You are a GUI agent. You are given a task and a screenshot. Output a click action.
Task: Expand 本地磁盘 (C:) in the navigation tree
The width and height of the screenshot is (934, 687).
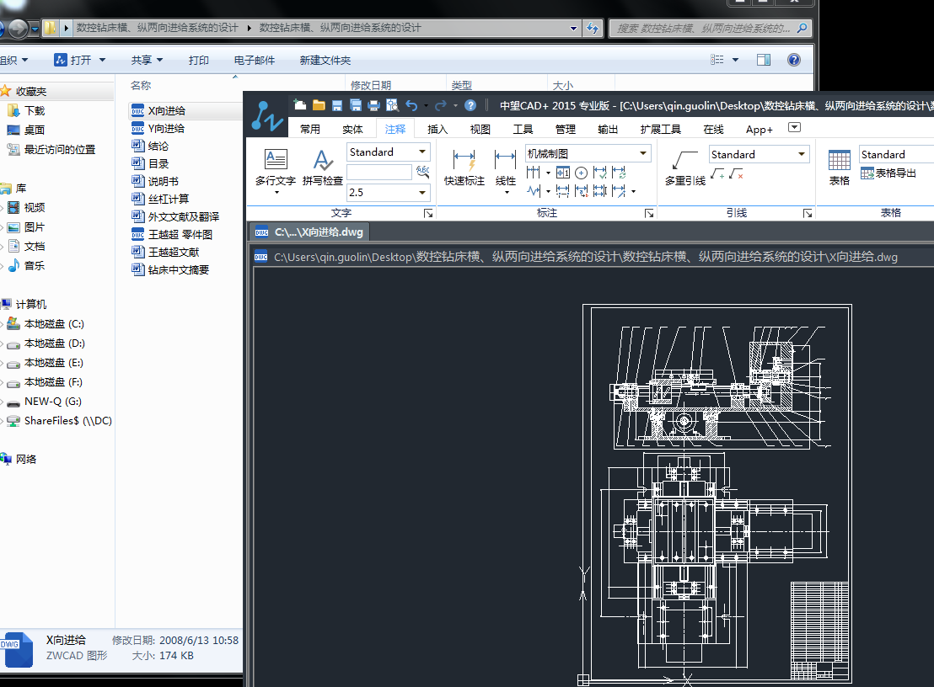tap(3, 324)
